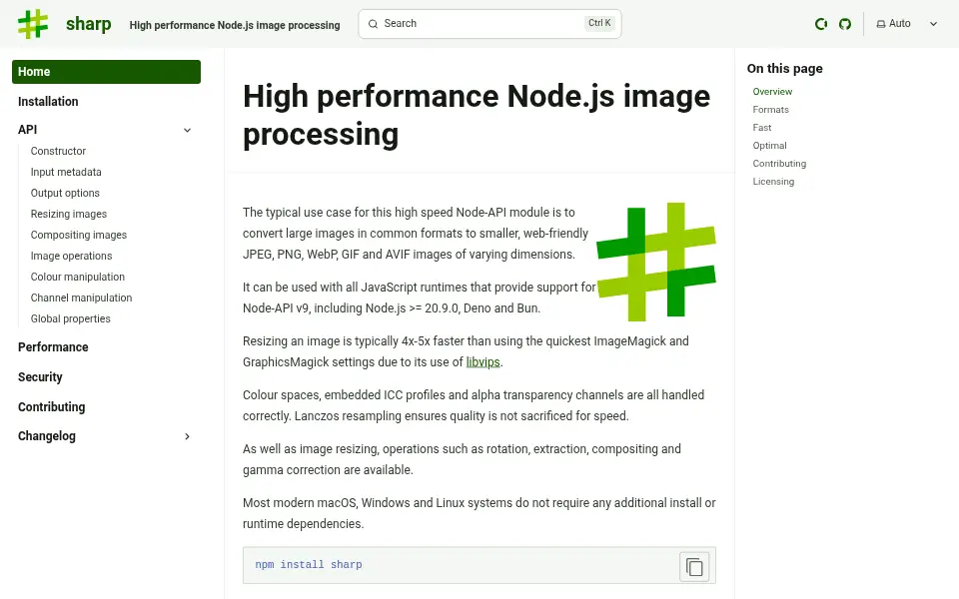This screenshot has width=959, height=599.
Task: Jump to the Optimal section
Action: 770,146
